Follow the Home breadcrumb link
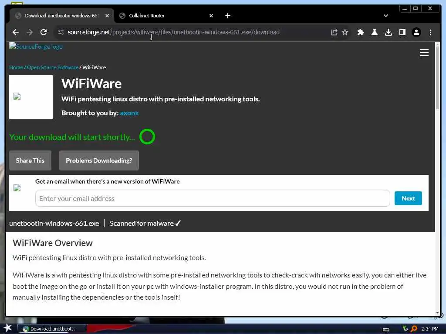Screen dimensions: 446x334 [x=16, y=67]
